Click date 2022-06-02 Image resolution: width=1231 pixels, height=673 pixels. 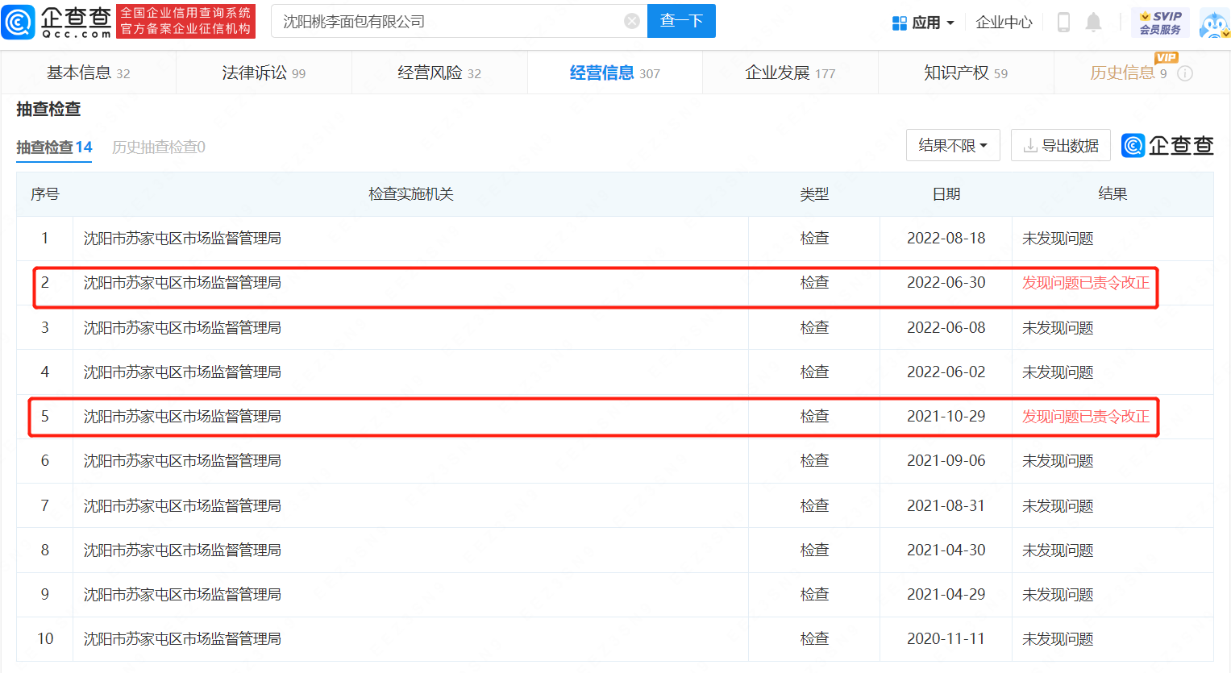point(946,372)
